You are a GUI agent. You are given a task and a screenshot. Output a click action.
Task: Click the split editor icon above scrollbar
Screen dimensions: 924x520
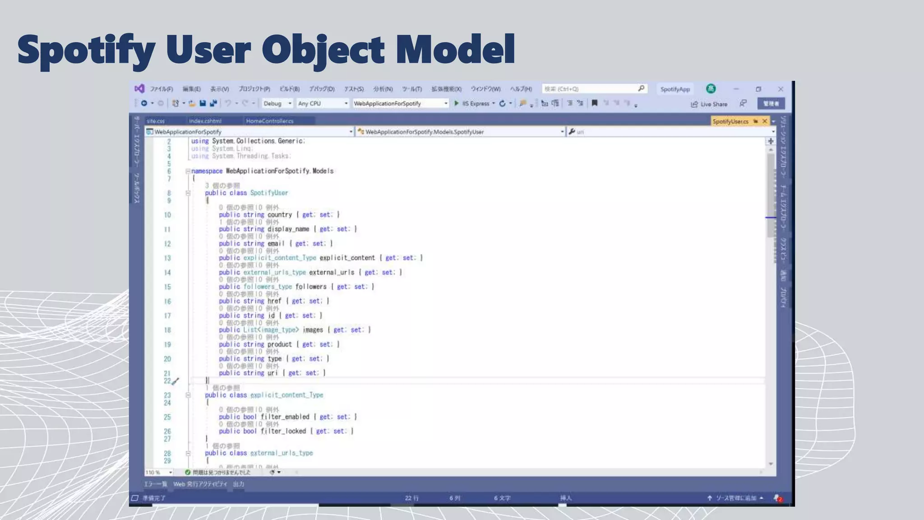[771, 141]
